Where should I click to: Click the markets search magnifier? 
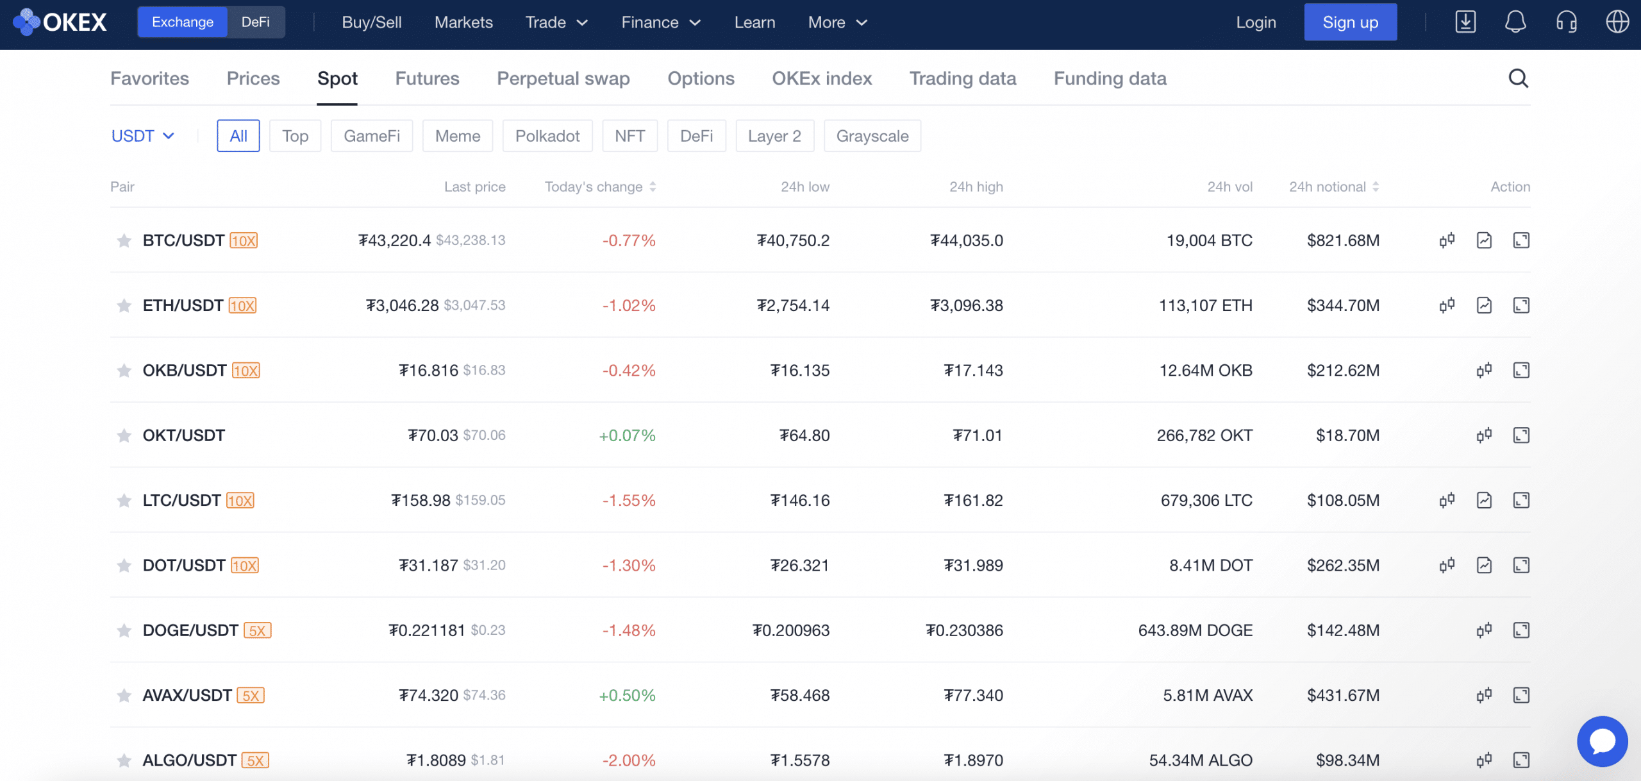(1518, 78)
